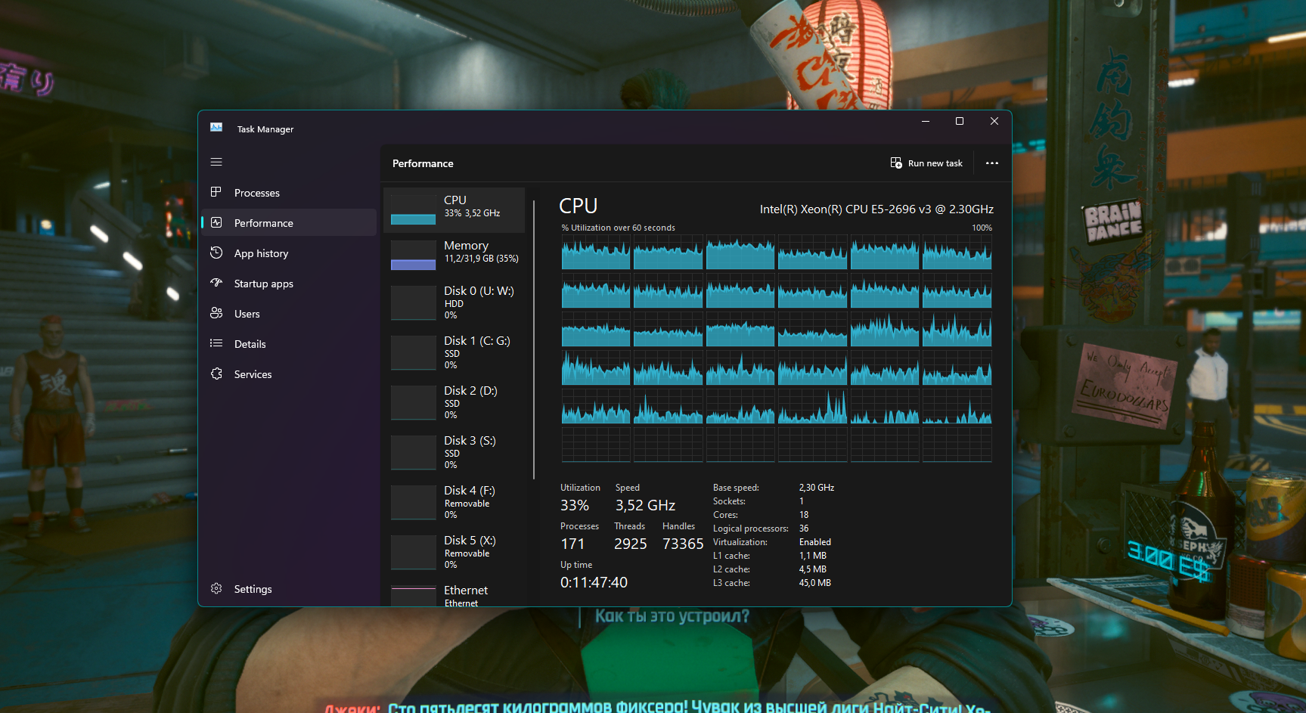
Task: Select the Ethernet performance entry
Action: pos(454,594)
